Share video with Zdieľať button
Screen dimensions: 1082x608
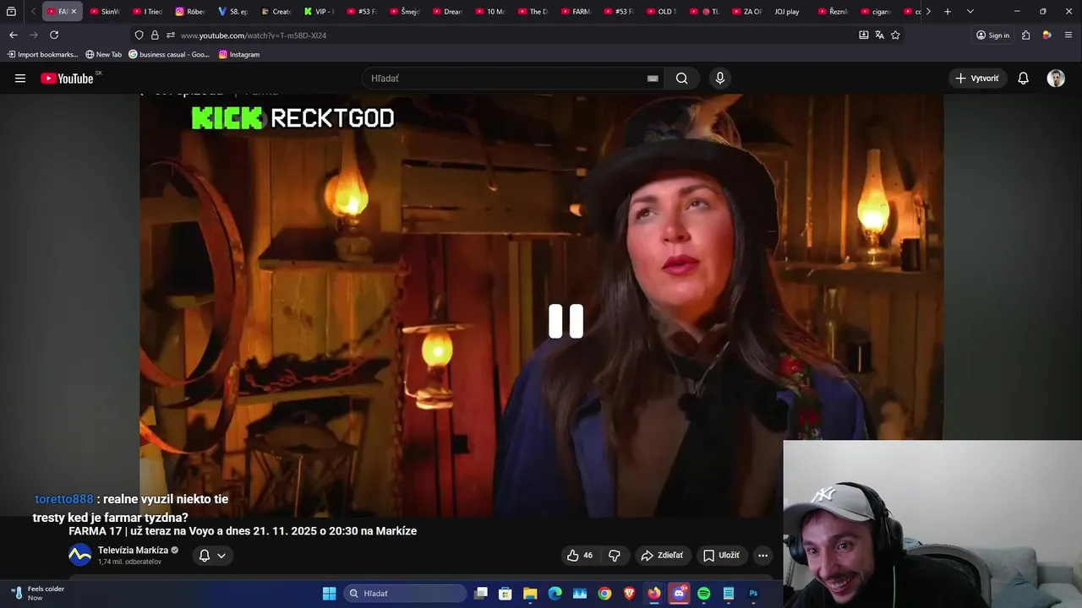662,555
